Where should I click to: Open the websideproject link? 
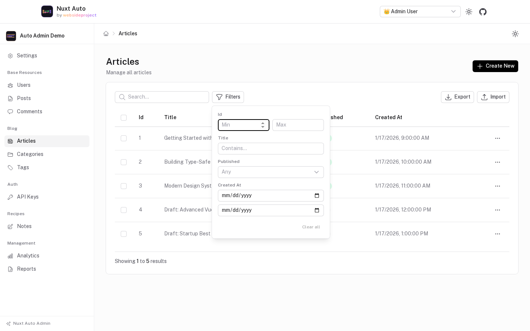(x=80, y=15)
